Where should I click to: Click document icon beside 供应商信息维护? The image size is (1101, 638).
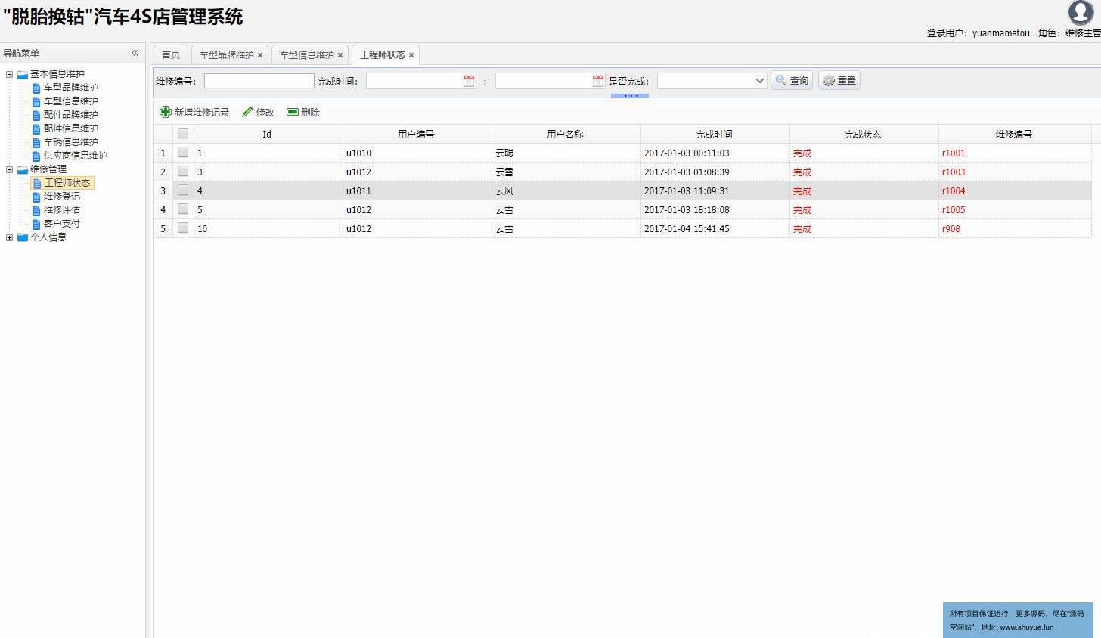[x=36, y=156]
